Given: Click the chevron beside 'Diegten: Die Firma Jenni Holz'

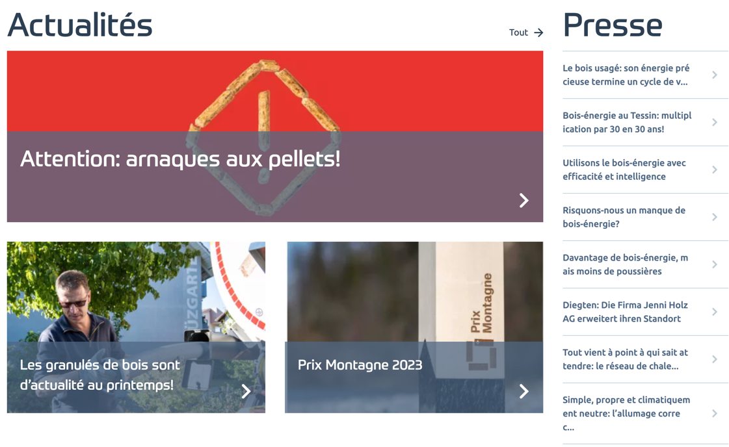Looking at the screenshot, I should (715, 312).
